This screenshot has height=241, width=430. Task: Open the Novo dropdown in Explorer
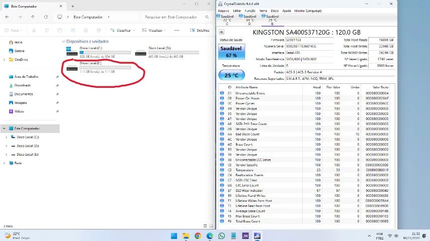click(14, 30)
